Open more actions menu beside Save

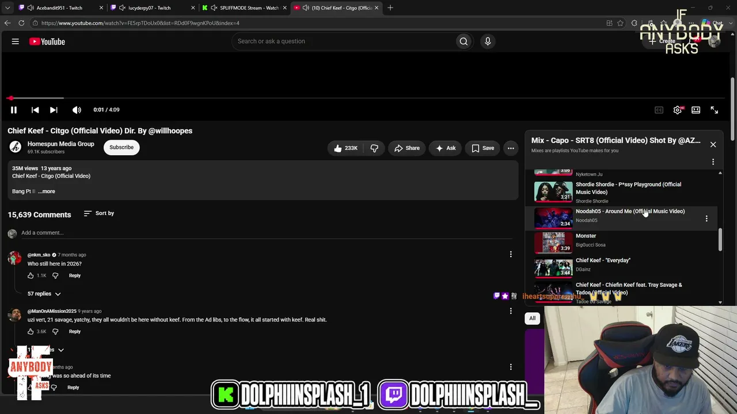coord(511,148)
